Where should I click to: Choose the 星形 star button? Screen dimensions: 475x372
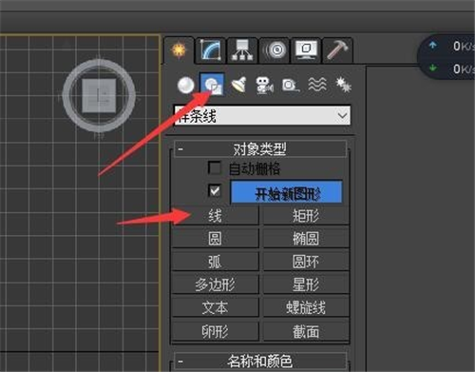point(306,284)
